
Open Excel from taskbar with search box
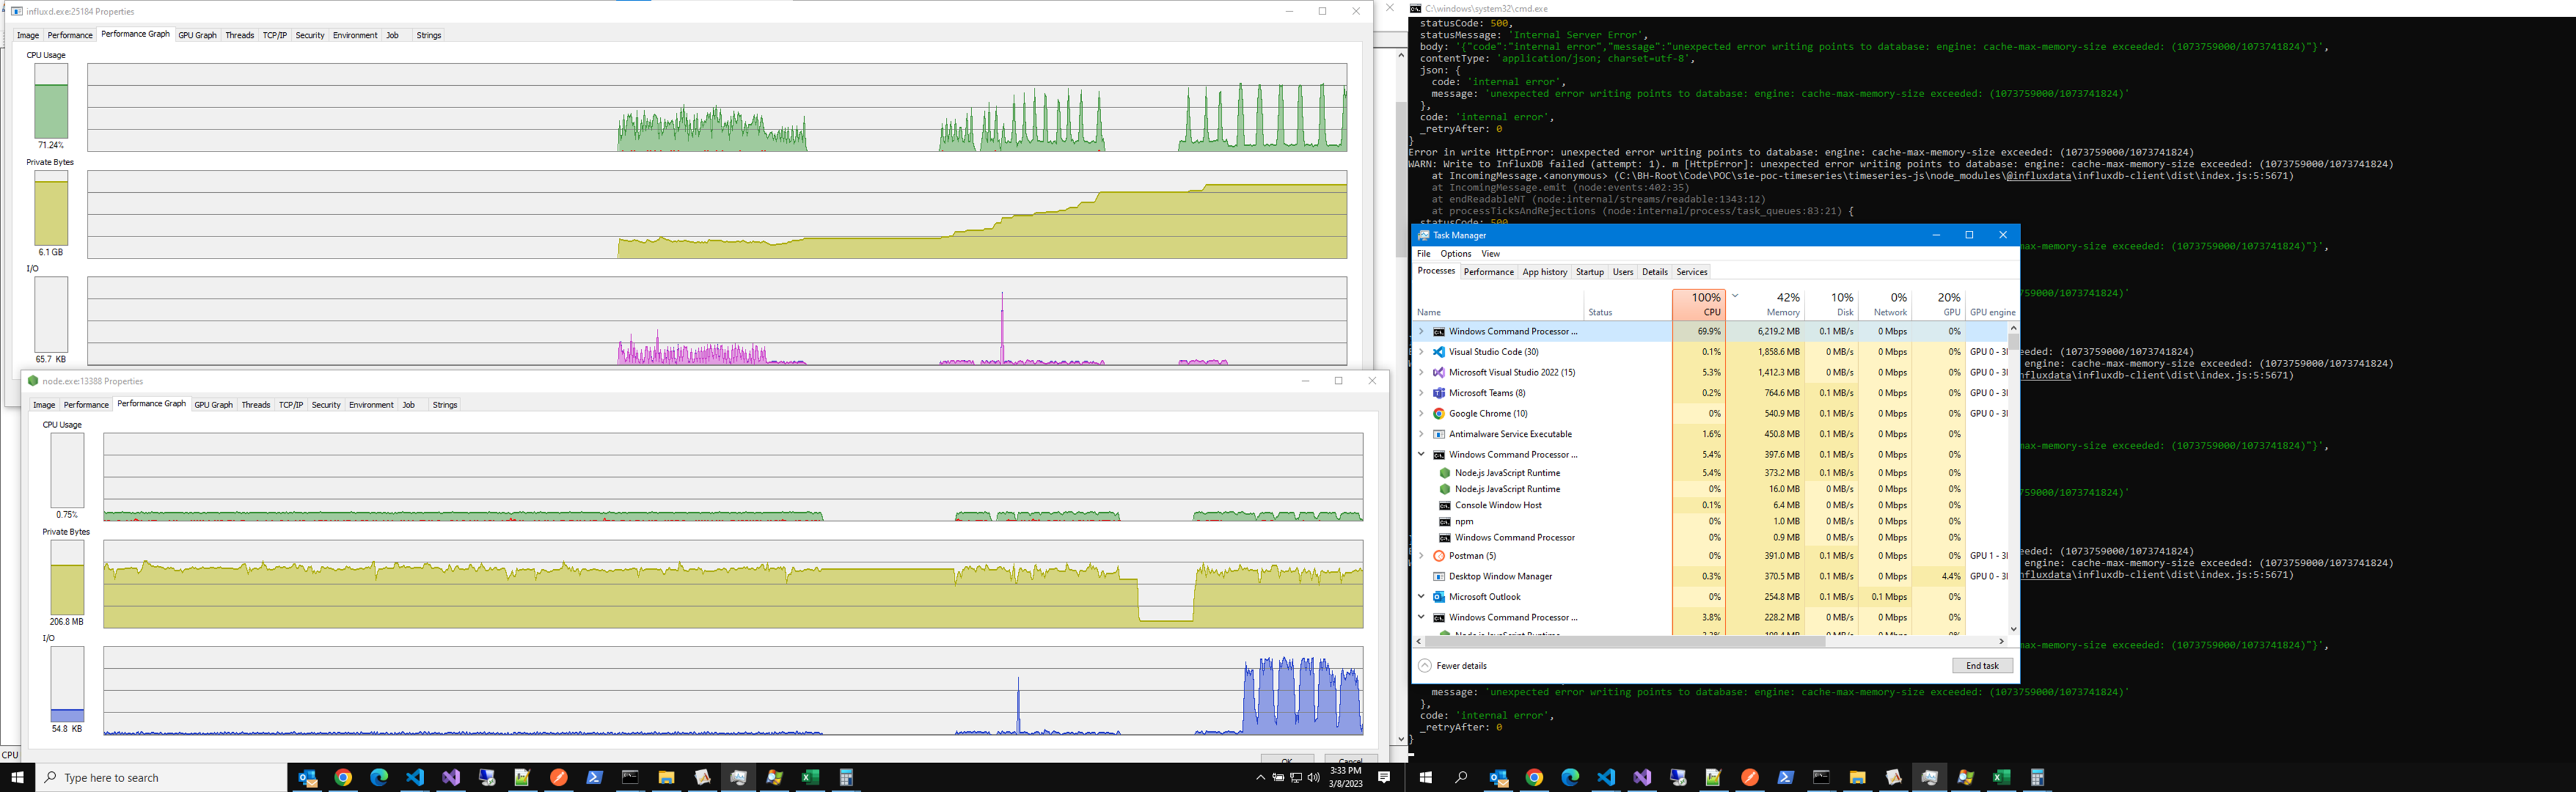click(810, 777)
